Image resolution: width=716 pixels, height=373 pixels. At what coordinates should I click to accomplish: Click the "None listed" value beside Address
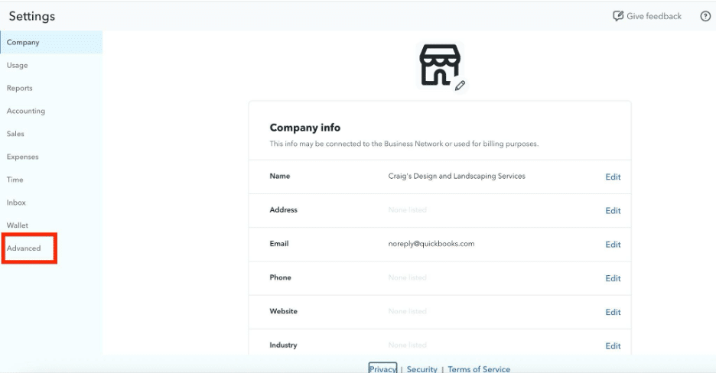pyautogui.click(x=407, y=209)
